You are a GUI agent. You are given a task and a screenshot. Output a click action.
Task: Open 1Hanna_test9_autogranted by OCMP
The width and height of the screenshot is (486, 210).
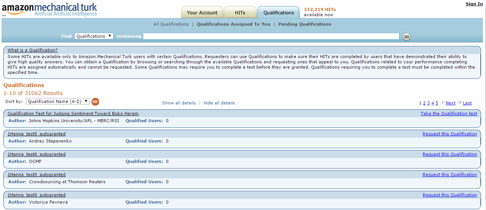click(x=37, y=154)
